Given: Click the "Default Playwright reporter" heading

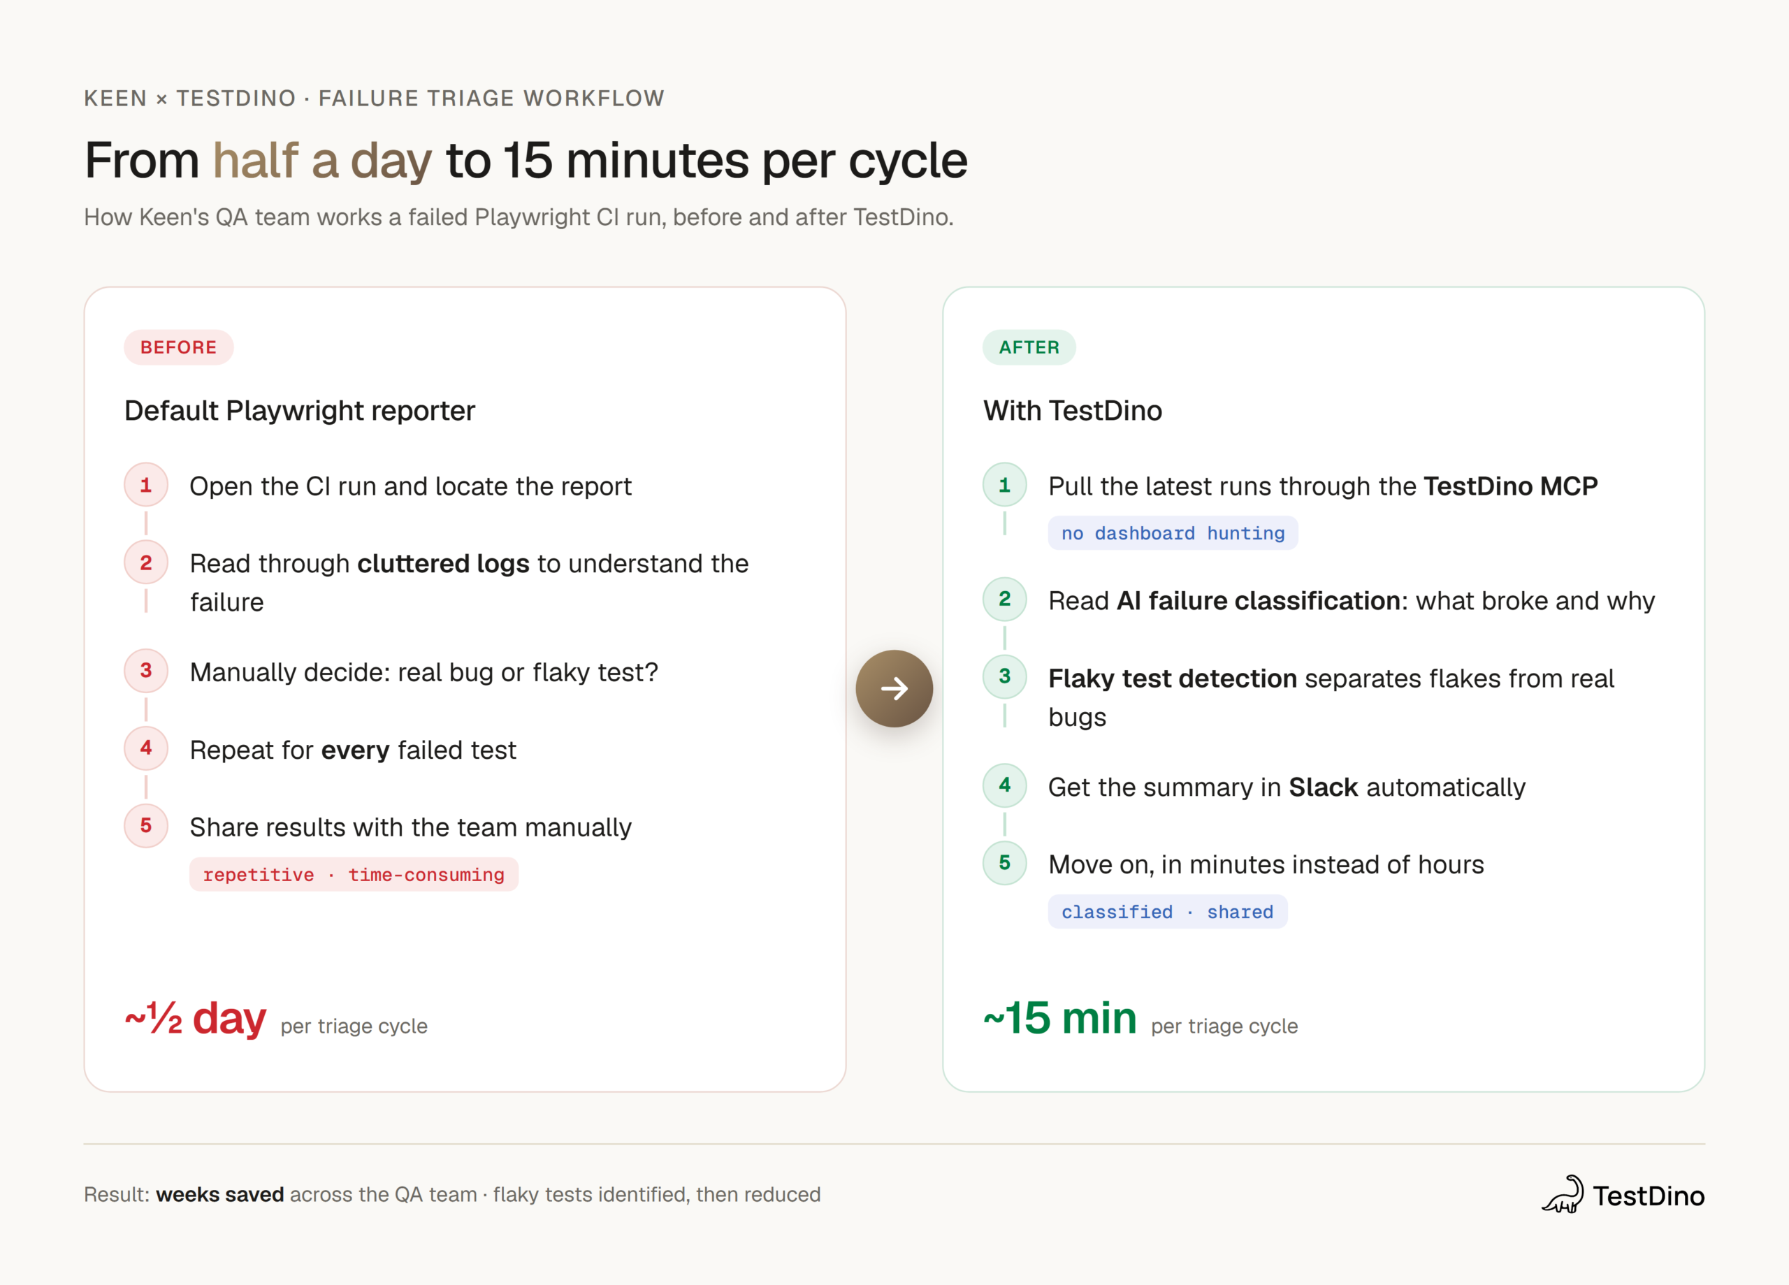Looking at the screenshot, I should point(300,410).
